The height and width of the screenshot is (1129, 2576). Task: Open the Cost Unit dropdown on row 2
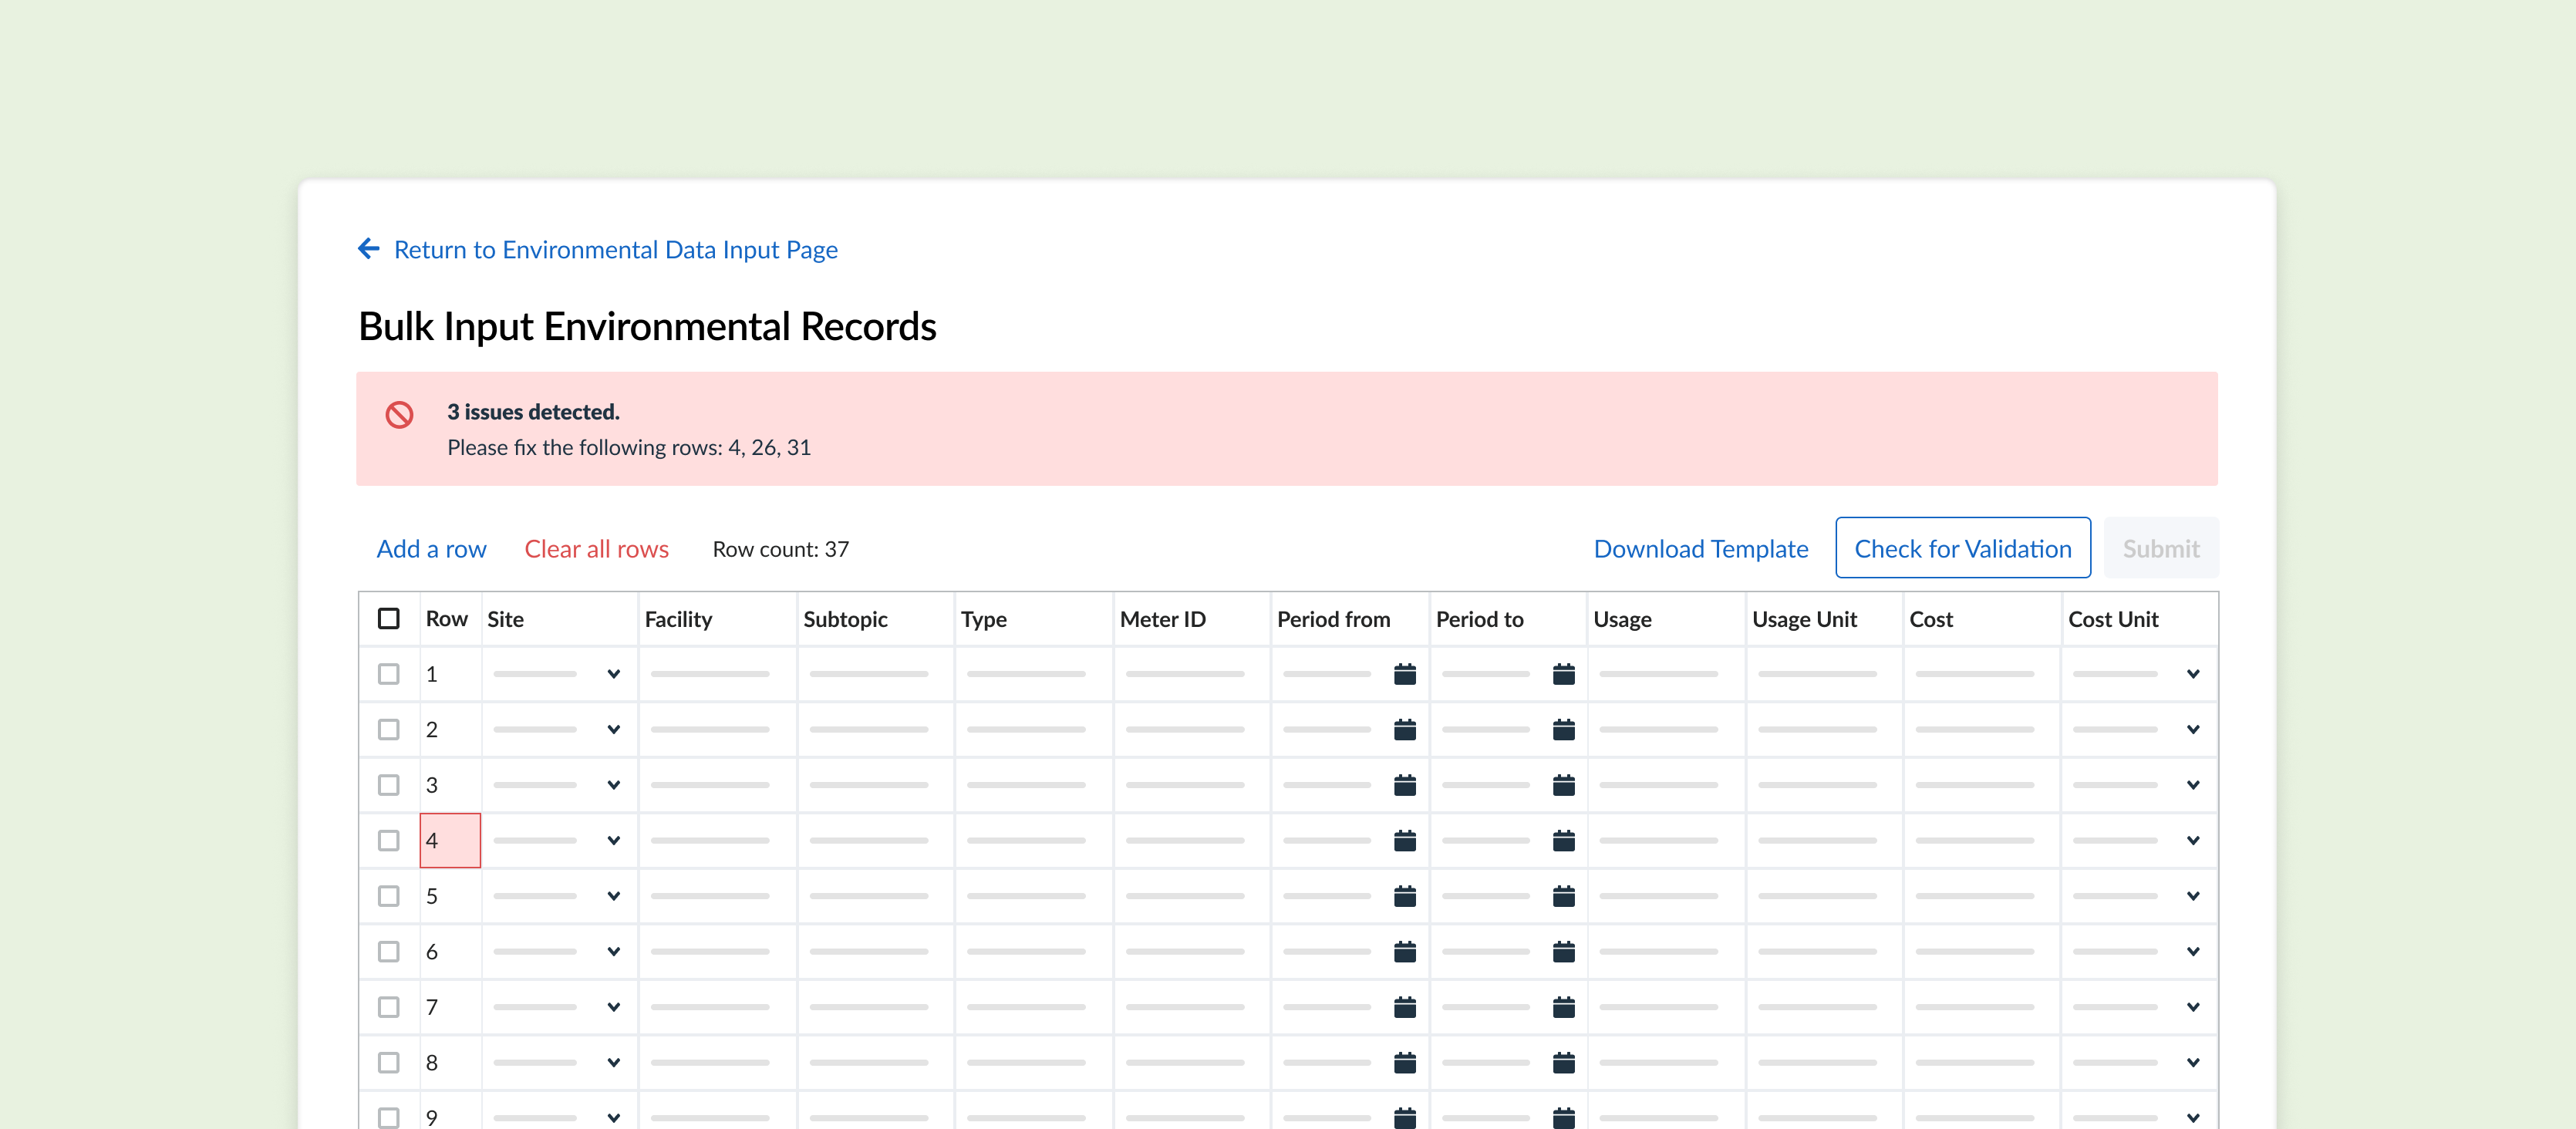point(2194,729)
